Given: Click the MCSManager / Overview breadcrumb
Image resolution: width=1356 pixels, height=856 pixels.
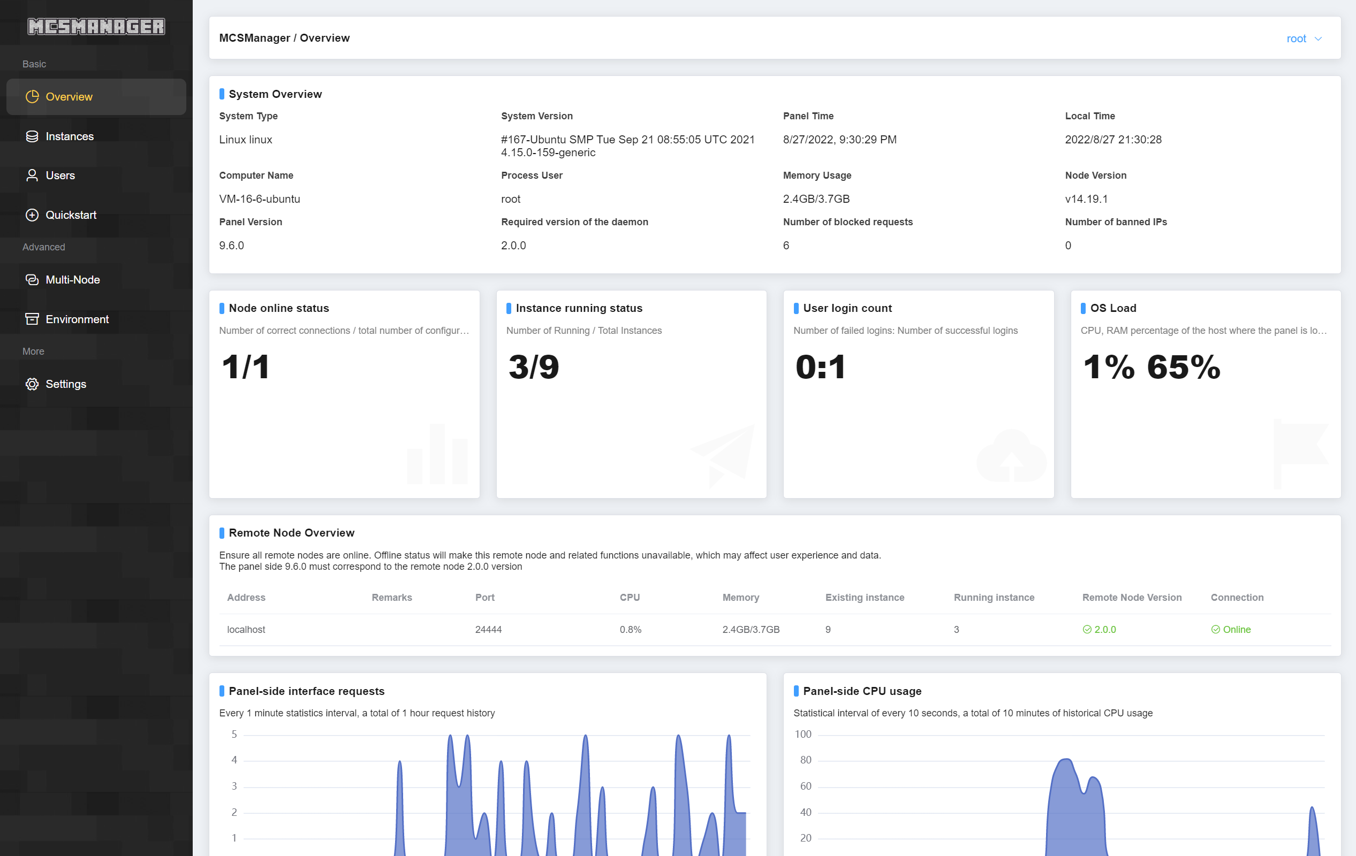Looking at the screenshot, I should point(284,37).
